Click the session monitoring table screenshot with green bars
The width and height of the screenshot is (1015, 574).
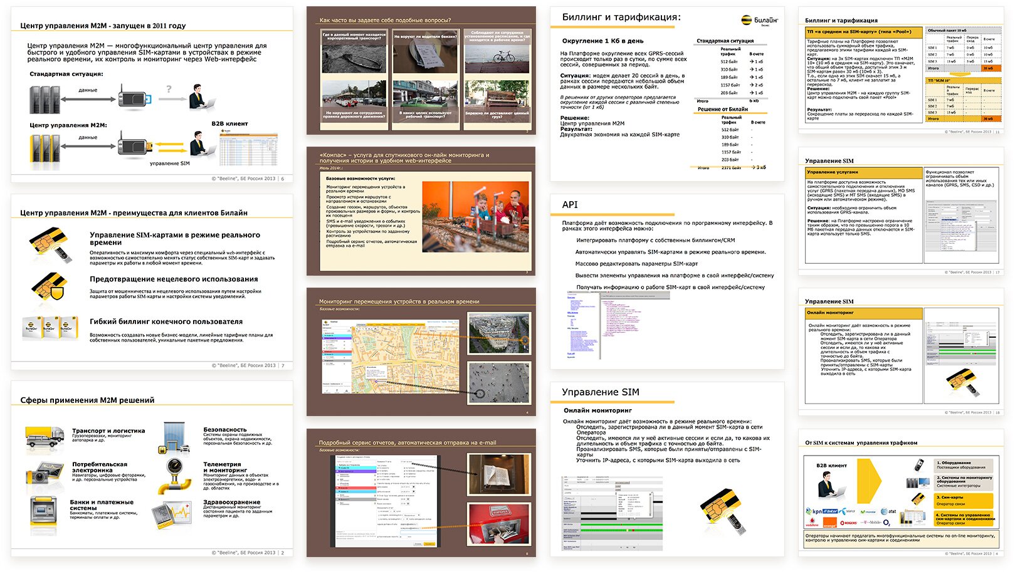(x=612, y=513)
